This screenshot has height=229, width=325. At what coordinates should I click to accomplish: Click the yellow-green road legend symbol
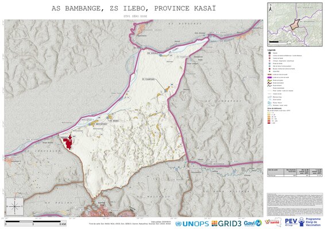pyautogui.click(x=269, y=80)
